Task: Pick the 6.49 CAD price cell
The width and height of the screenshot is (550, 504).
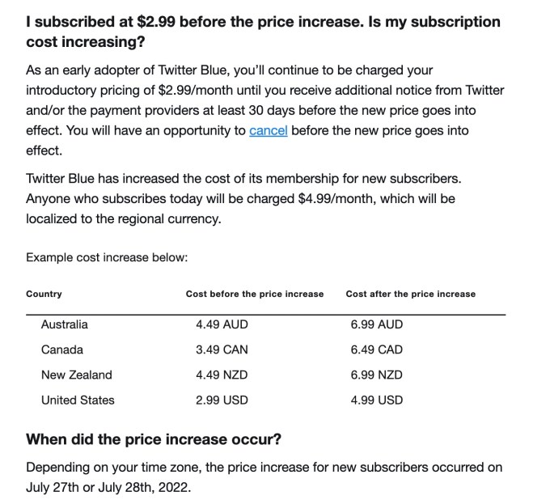Action: click(x=376, y=349)
